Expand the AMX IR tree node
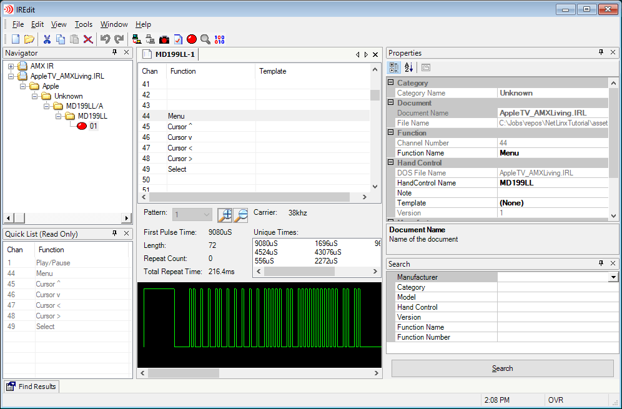The image size is (622, 409). coord(11,66)
